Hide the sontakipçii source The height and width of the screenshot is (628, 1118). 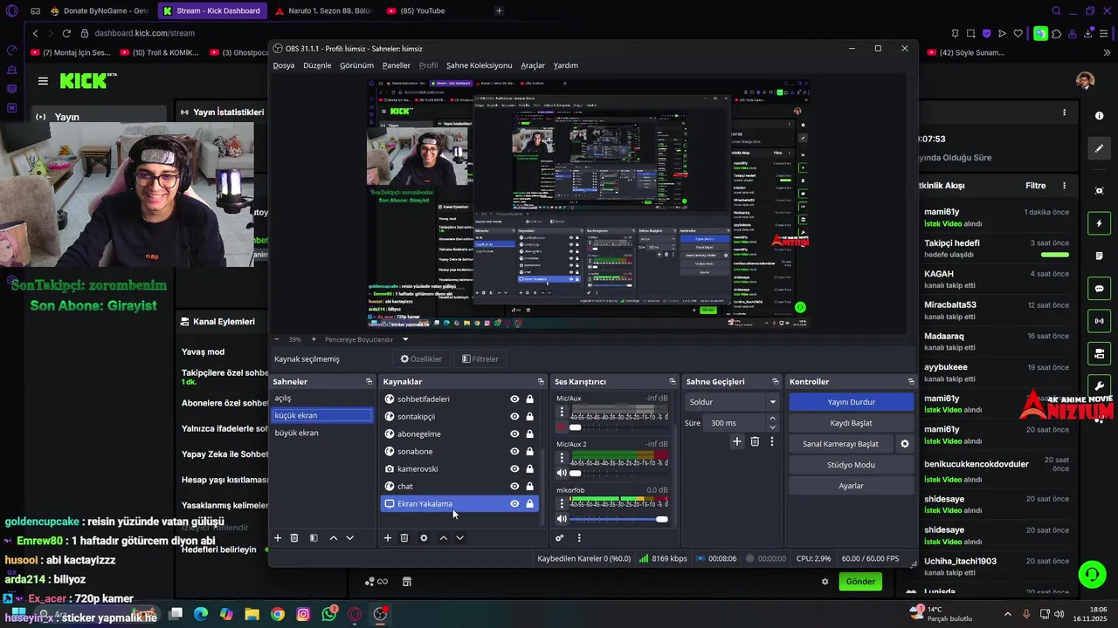pyautogui.click(x=514, y=416)
